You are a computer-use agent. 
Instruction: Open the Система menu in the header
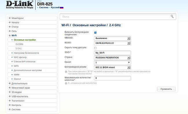(44, 8)
